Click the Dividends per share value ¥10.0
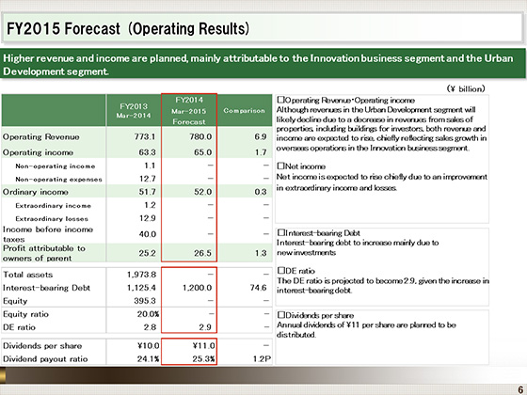Image resolution: width=527 pixels, height=395 pixels. click(149, 346)
